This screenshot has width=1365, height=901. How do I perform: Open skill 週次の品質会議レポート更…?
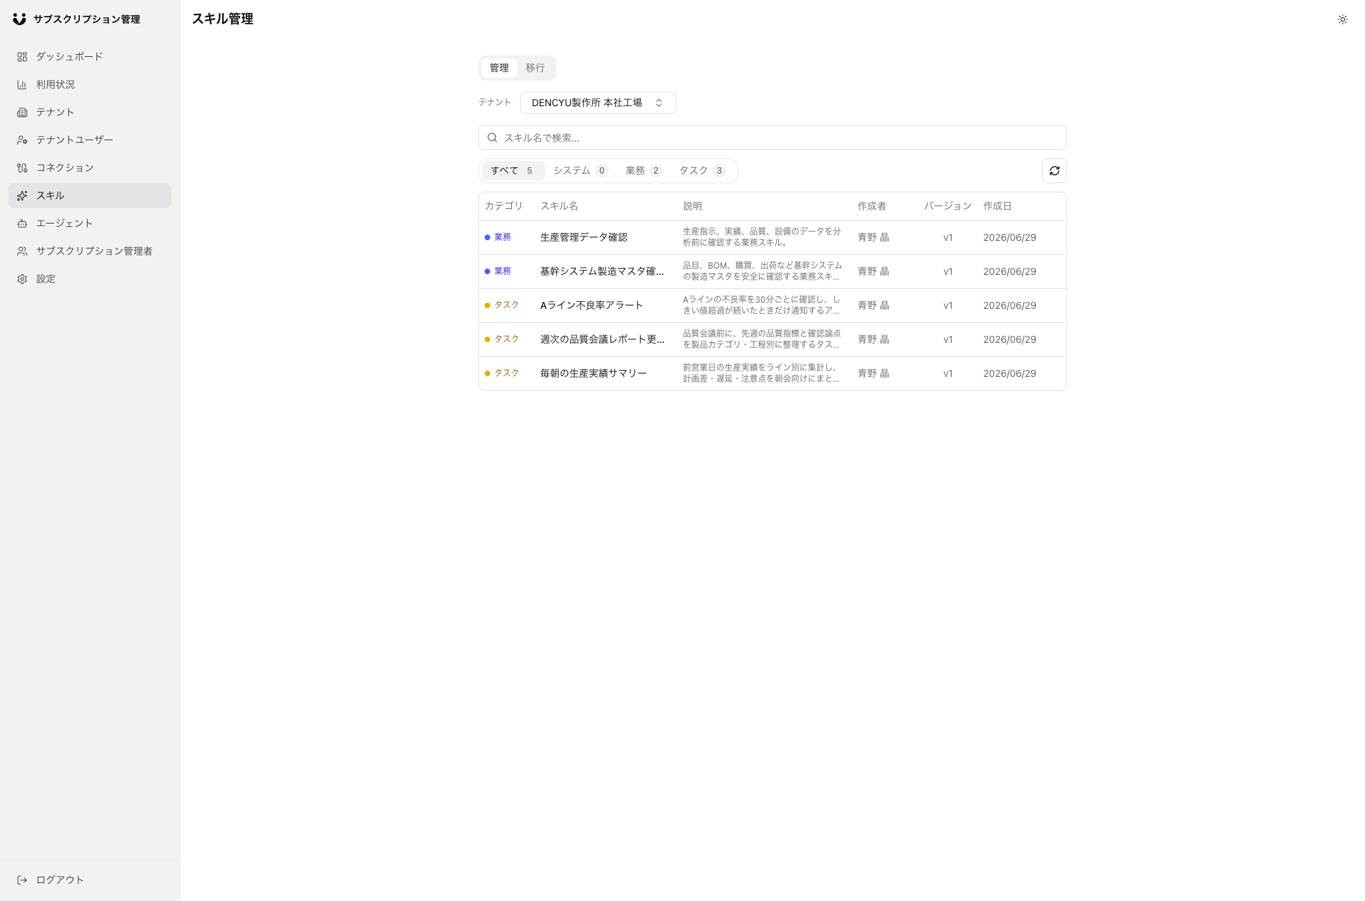coord(602,339)
